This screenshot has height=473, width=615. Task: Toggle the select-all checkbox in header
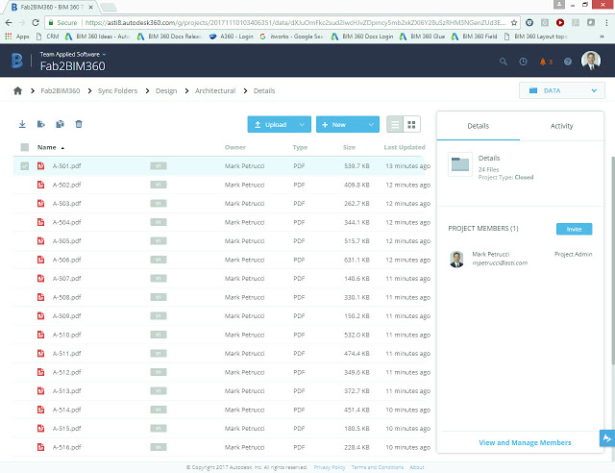25,147
